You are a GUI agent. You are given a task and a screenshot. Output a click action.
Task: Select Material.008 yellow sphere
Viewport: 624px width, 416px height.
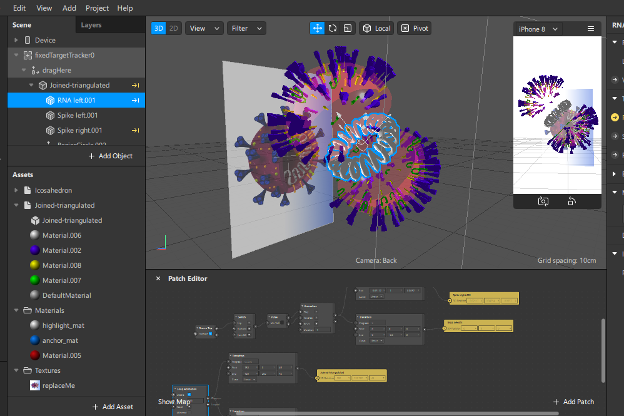point(35,265)
